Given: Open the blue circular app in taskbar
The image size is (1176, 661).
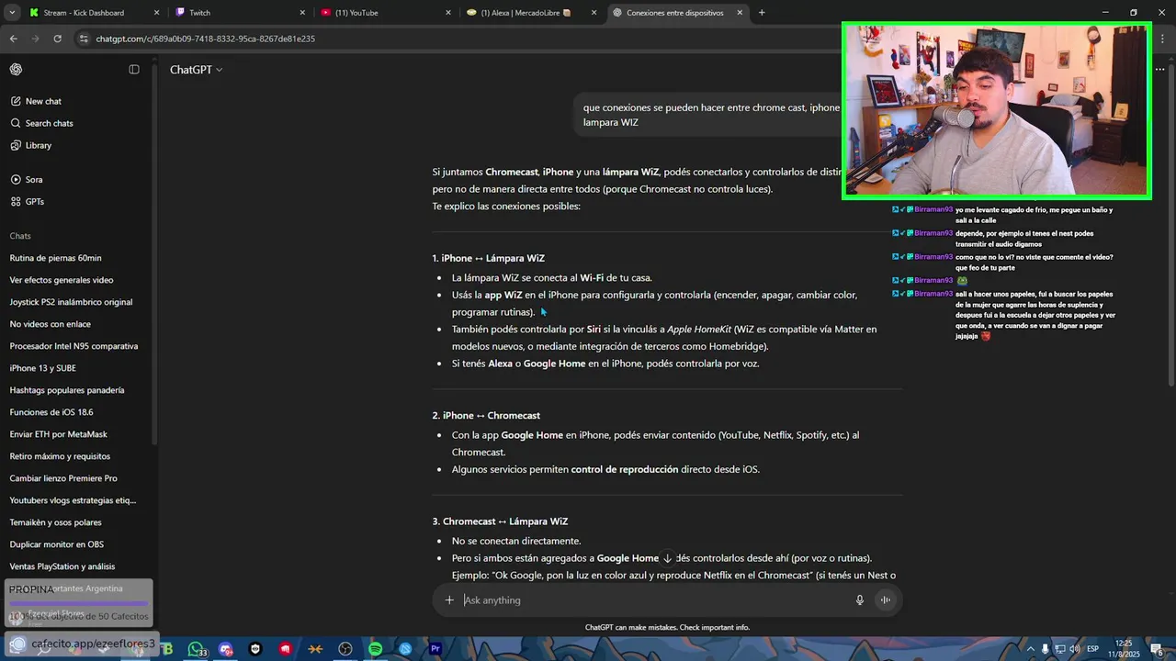Looking at the screenshot, I should click(405, 649).
